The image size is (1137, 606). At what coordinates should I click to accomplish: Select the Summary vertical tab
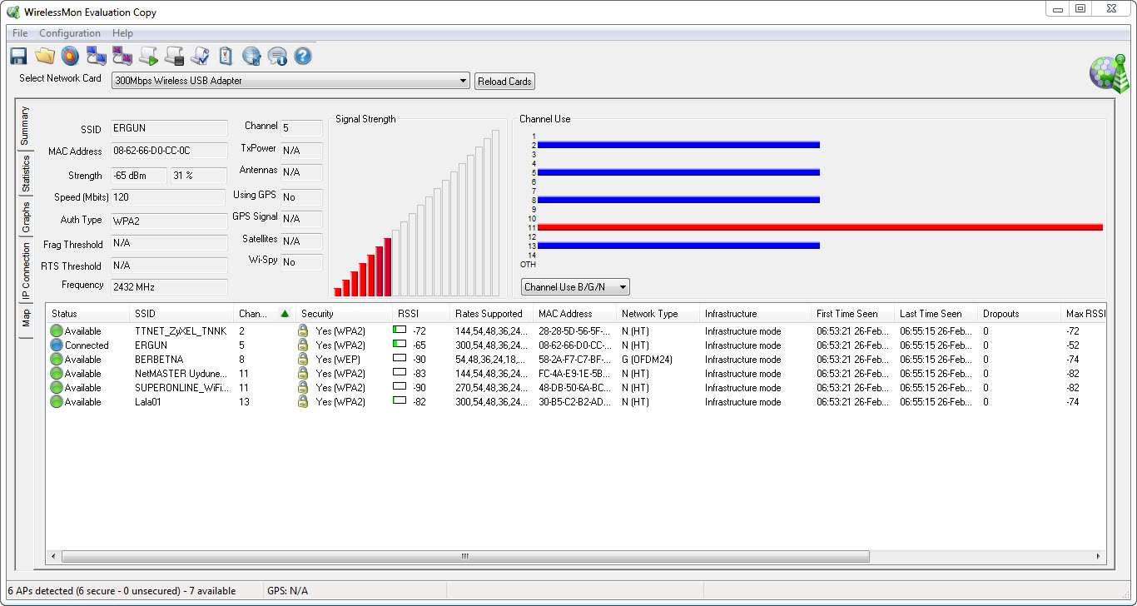tap(25, 126)
